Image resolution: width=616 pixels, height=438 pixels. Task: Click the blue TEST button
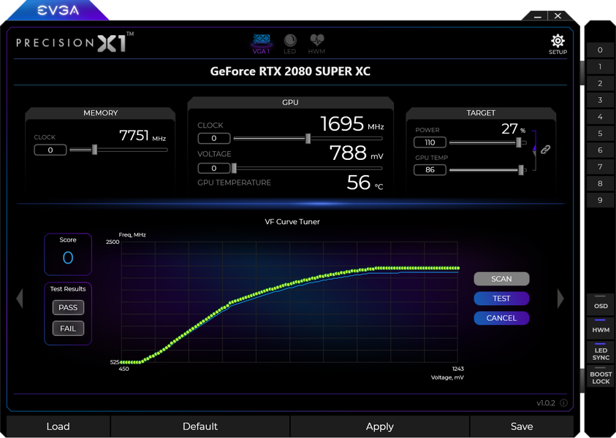[x=501, y=299]
